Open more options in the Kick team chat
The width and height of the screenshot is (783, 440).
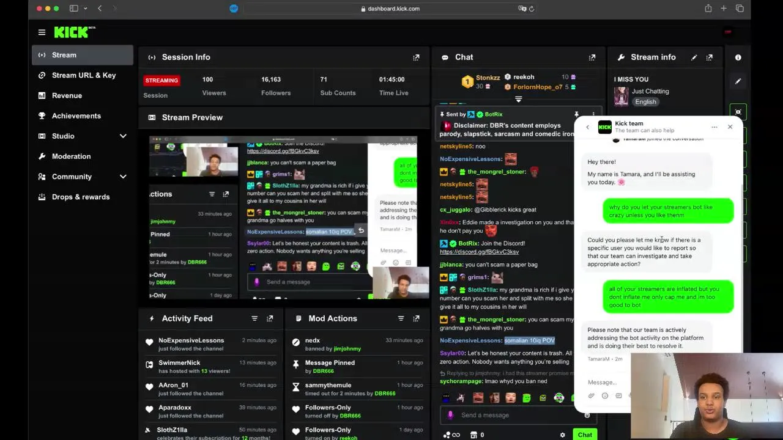(x=714, y=127)
